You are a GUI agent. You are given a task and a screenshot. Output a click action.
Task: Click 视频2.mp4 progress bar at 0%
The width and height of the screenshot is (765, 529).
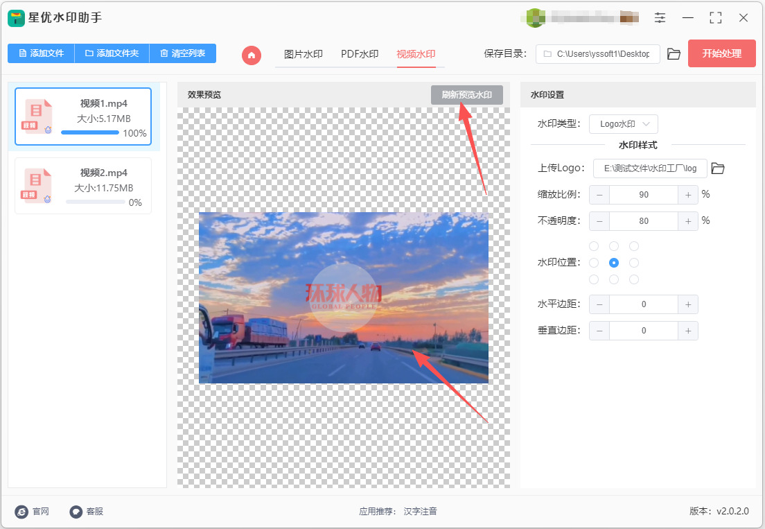(95, 202)
